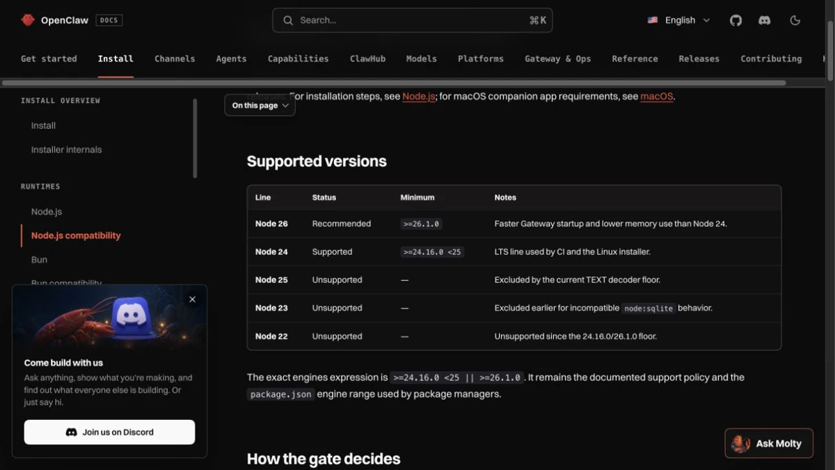
Task: Follow the Node.js inline link
Action: tap(419, 96)
